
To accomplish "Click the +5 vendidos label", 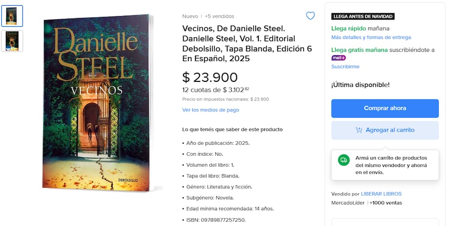I will (219, 16).
